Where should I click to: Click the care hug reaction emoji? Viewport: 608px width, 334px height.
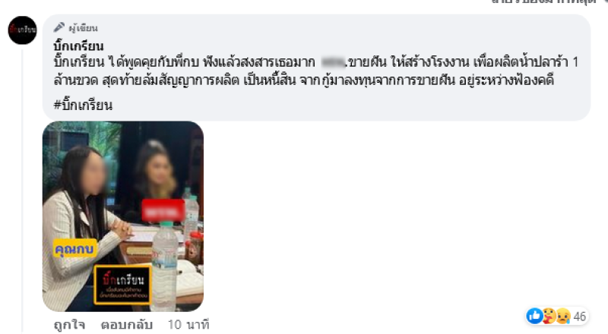pyautogui.click(x=549, y=317)
